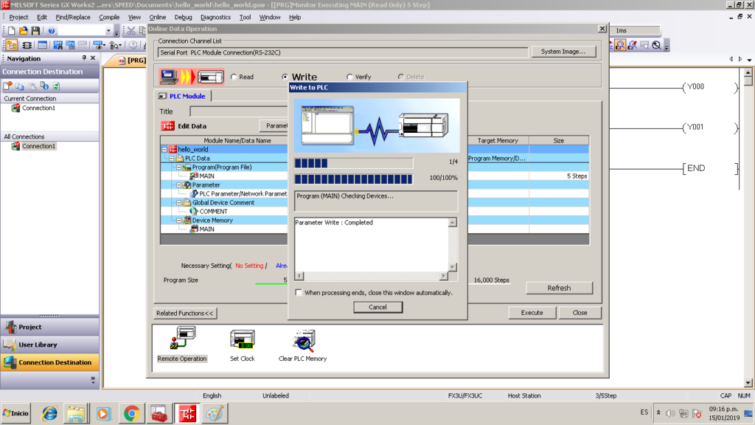Click the Execute button
755x425 pixels.
coord(532,313)
